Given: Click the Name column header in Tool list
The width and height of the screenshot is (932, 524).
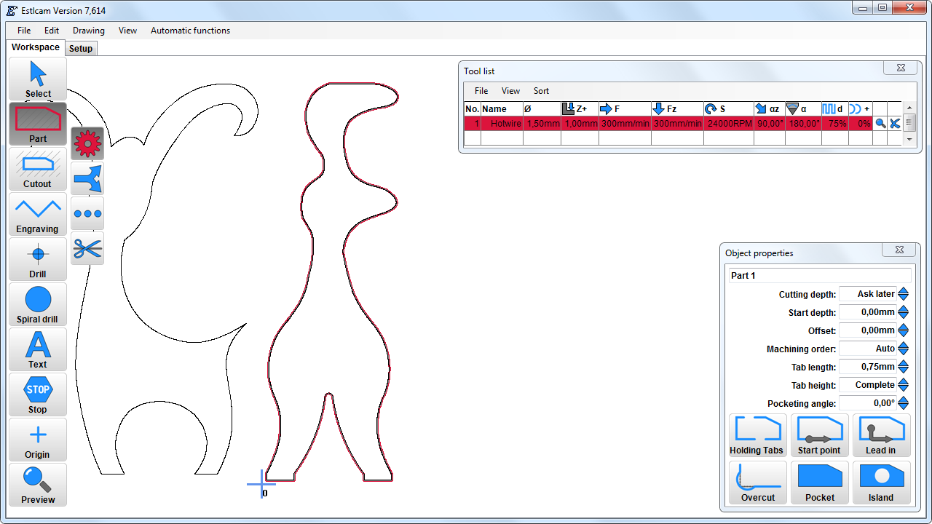Looking at the screenshot, I should [502, 109].
